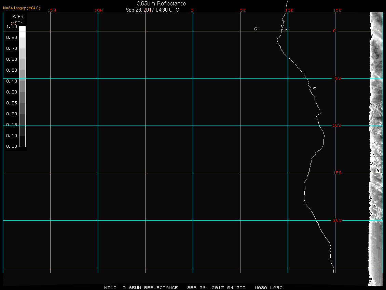Viewport: 386px width, 290px height.
Task: Click the 0.15 colorbar value
Action: (12, 125)
